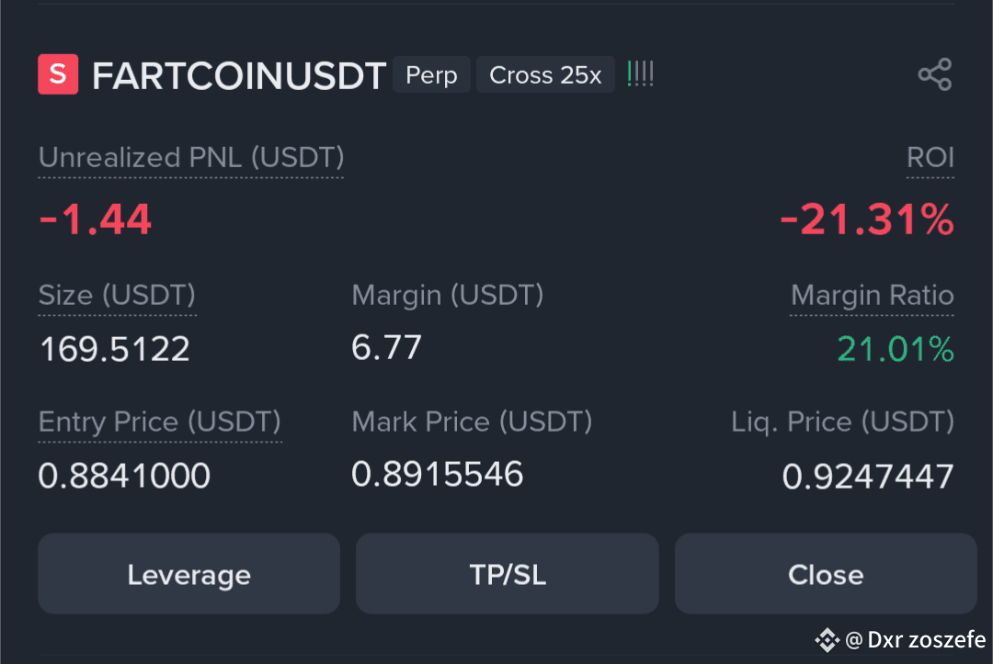The width and height of the screenshot is (993, 664).
Task: Tap the -1.44 unrealized PNL value
Action: 95,219
